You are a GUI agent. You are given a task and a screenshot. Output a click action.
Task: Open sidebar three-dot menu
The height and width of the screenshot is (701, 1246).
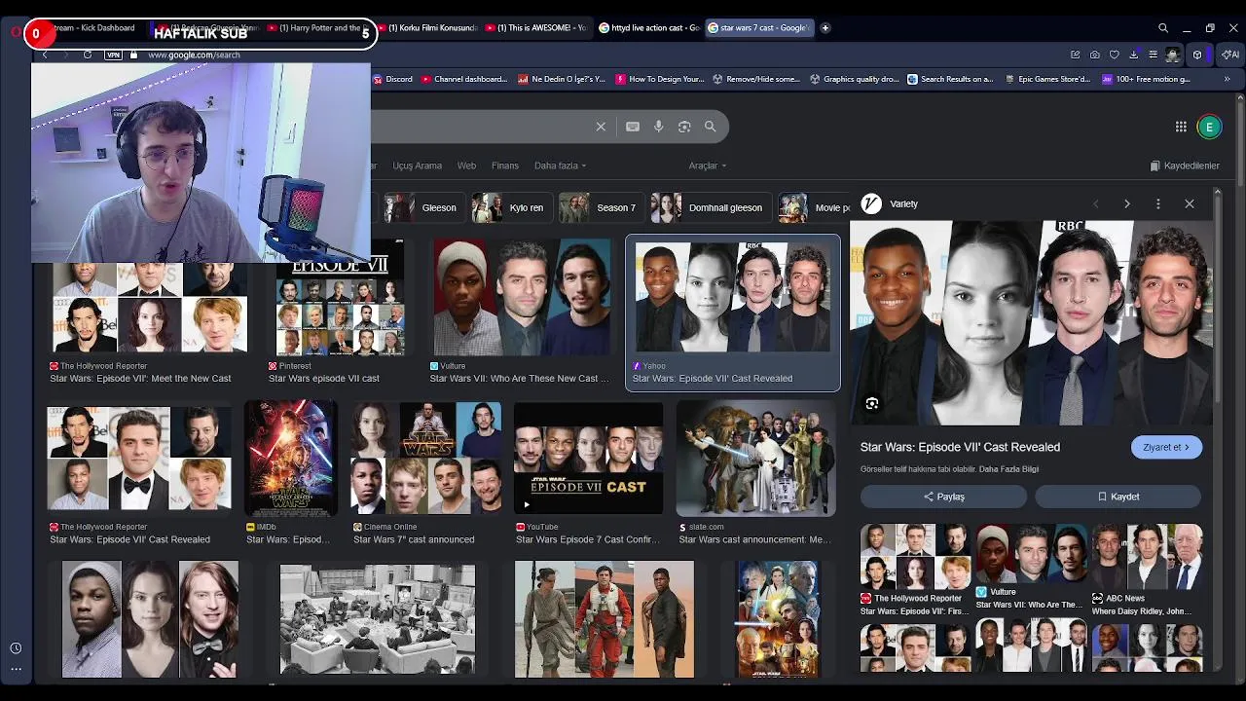[16, 669]
